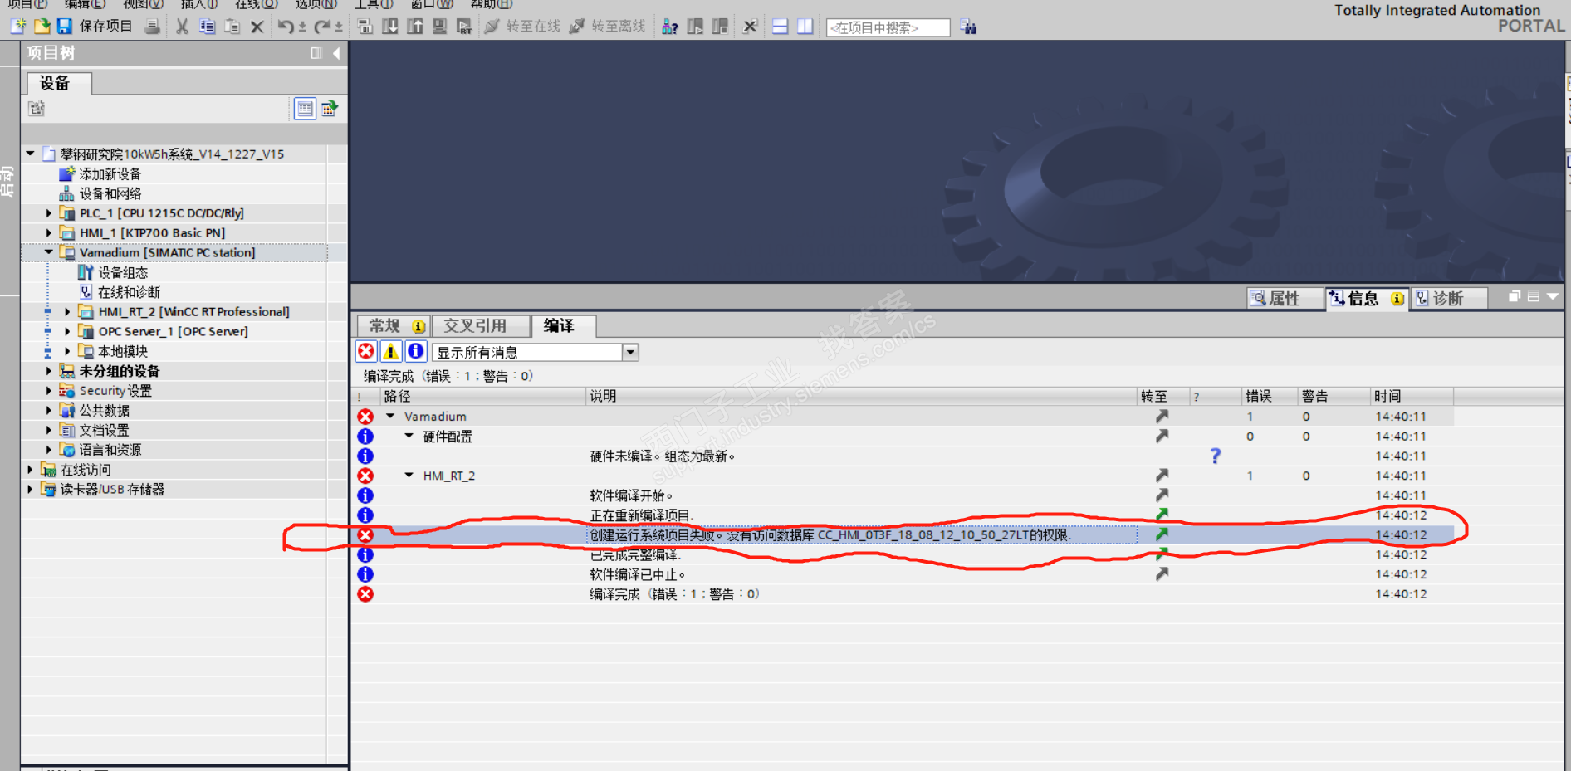Click the 说明 column header
The height and width of the screenshot is (771, 1571).
pos(860,397)
